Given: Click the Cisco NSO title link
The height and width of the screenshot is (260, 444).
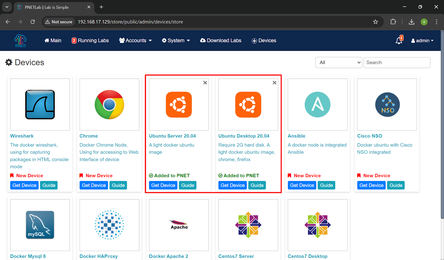Looking at the screenshot, I should pos(370,136).
